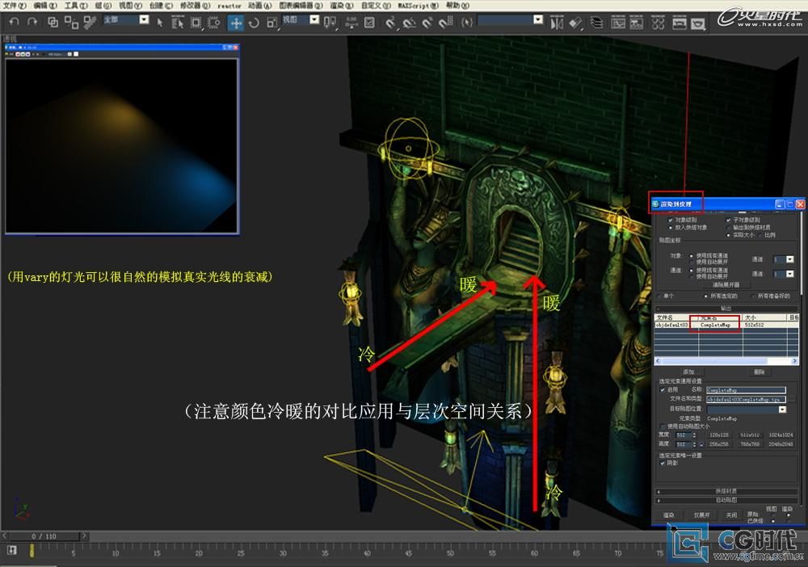The height and width of the screenshot is (567, 808).
Task: Pick the Select Object arrow tool
Action: pos(160,23)
